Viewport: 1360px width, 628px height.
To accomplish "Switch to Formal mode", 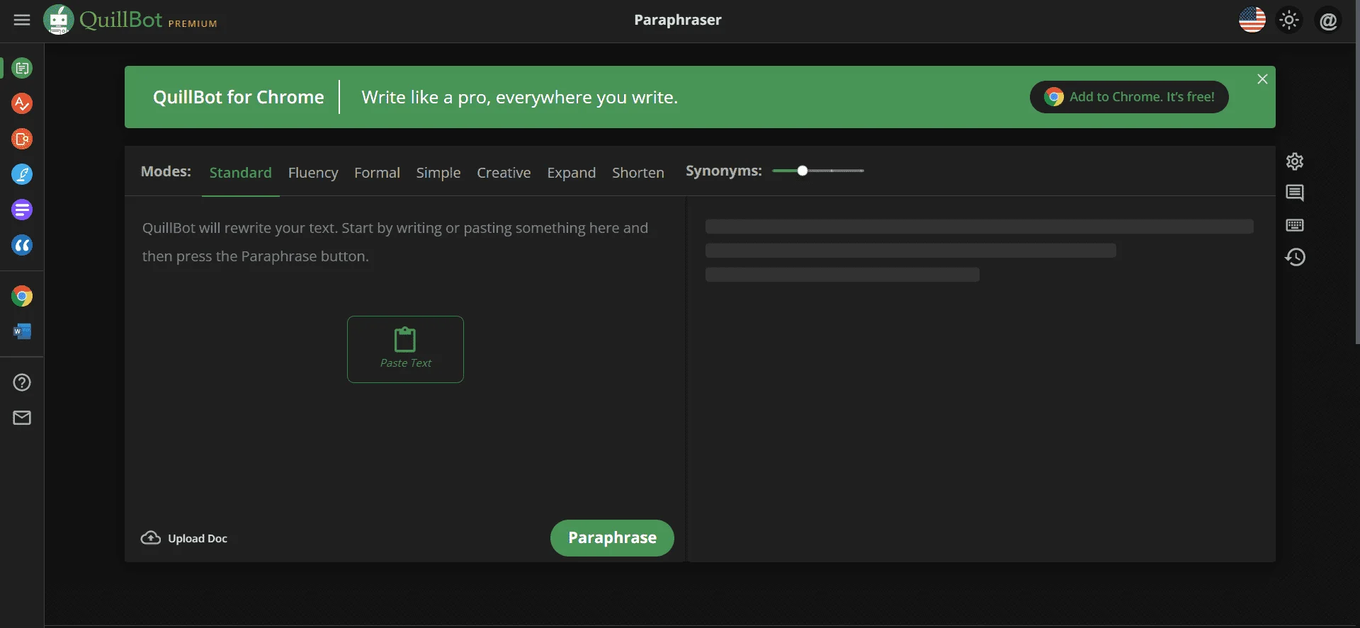I will [x=377, y=172].
